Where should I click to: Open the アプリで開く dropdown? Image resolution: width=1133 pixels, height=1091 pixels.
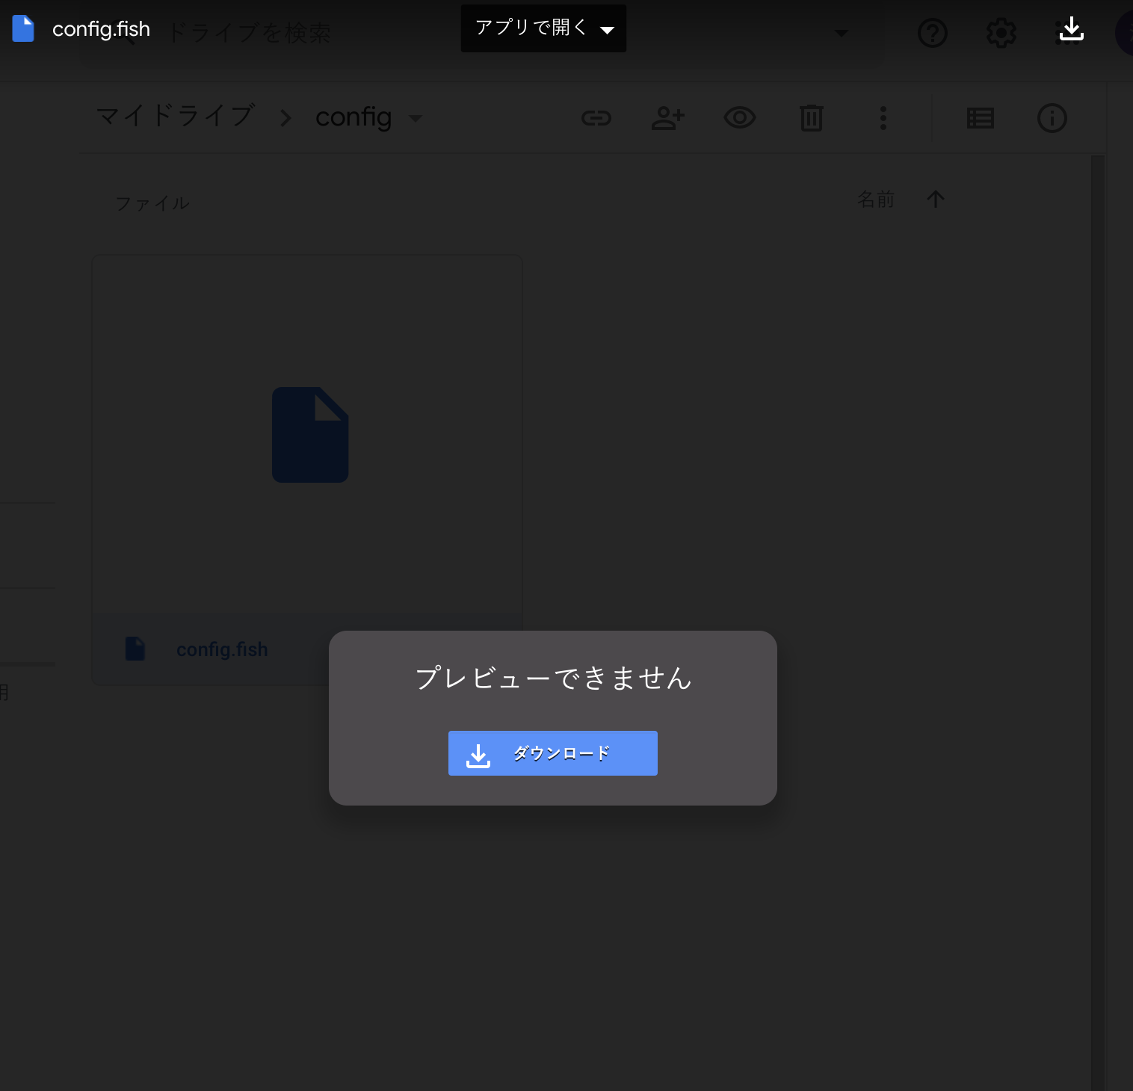pyautogui.click(x=543, y=28)
